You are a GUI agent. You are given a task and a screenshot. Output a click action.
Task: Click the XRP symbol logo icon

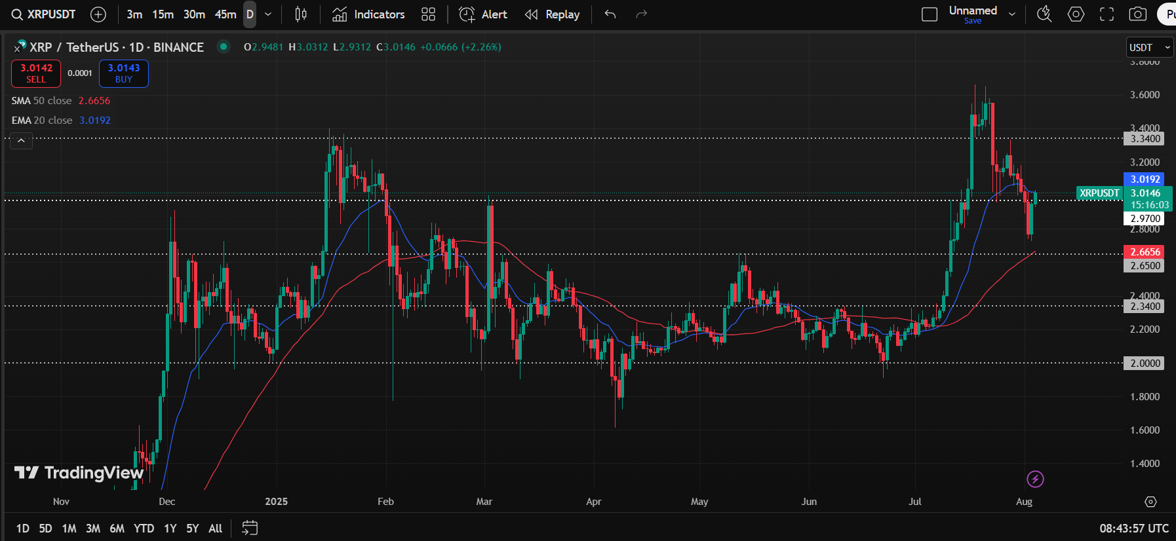pos(20,47)
